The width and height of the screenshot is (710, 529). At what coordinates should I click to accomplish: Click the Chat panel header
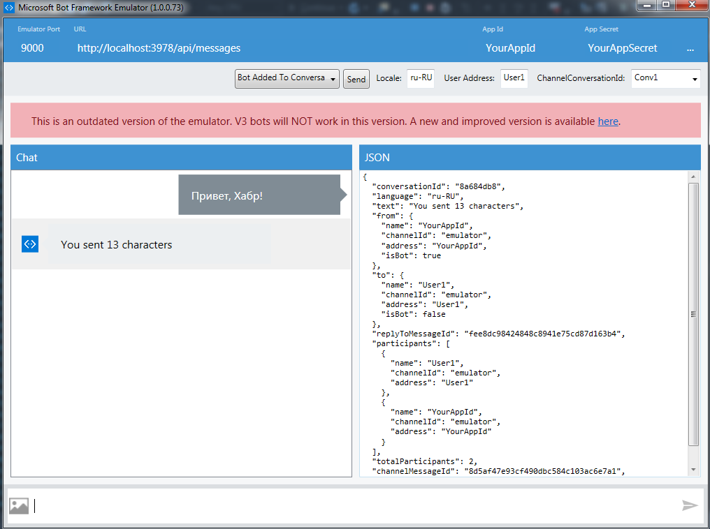[x=181, y=157]
